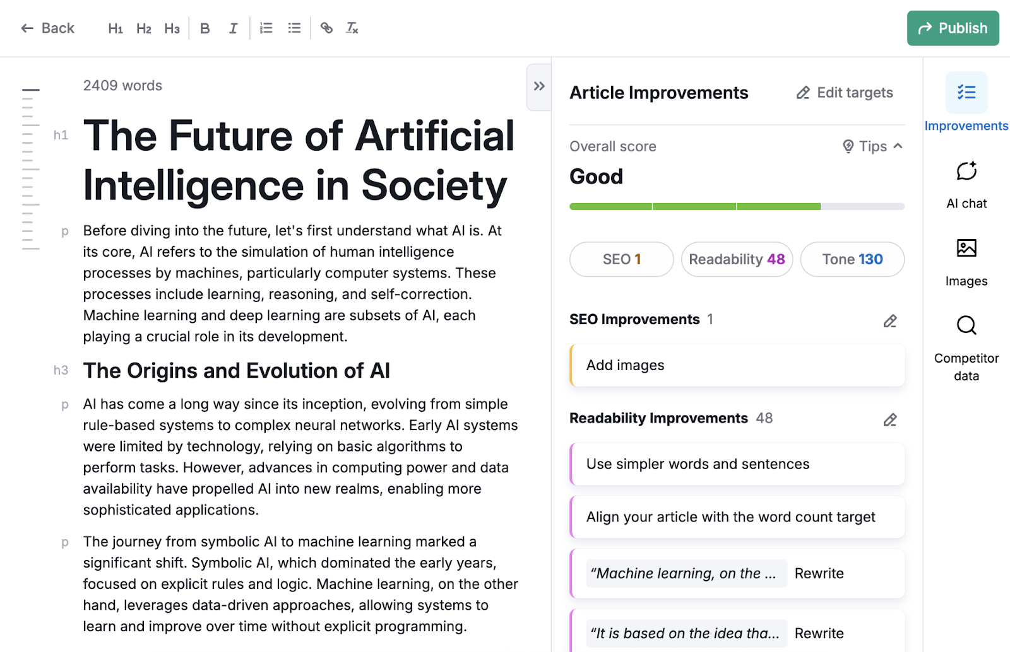The height and width of the screenshot is (652, 1010).
Task: Open the AI chat panel
Action: [965, 183]
